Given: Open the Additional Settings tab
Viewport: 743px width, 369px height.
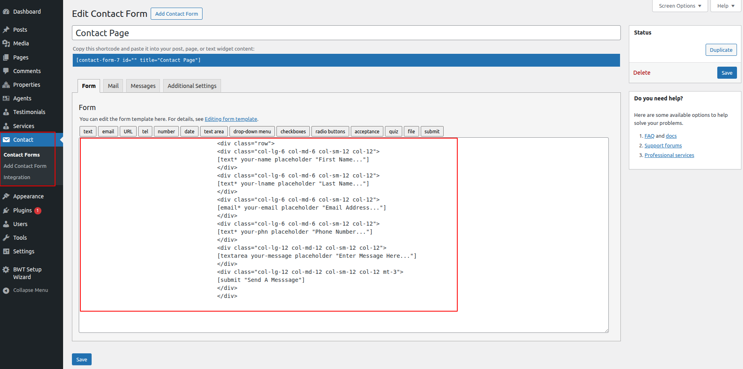Looking at the screenshot, I should pos(192,86).
